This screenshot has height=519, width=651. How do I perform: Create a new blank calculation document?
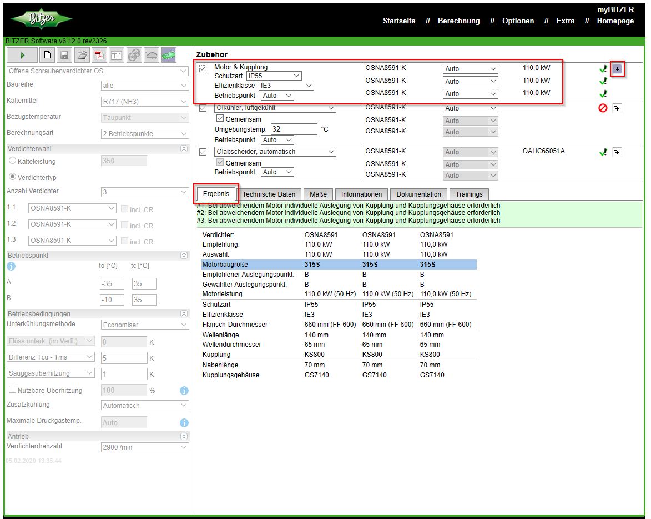pos(48,55)
